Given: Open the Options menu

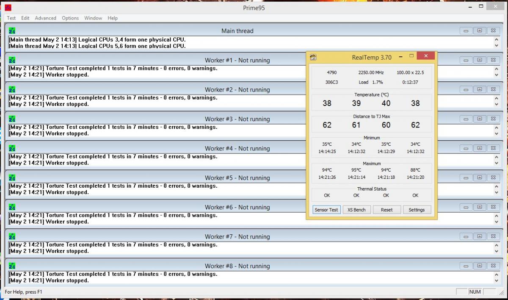Looking at the screenshot, I should (x=70, y=18).
